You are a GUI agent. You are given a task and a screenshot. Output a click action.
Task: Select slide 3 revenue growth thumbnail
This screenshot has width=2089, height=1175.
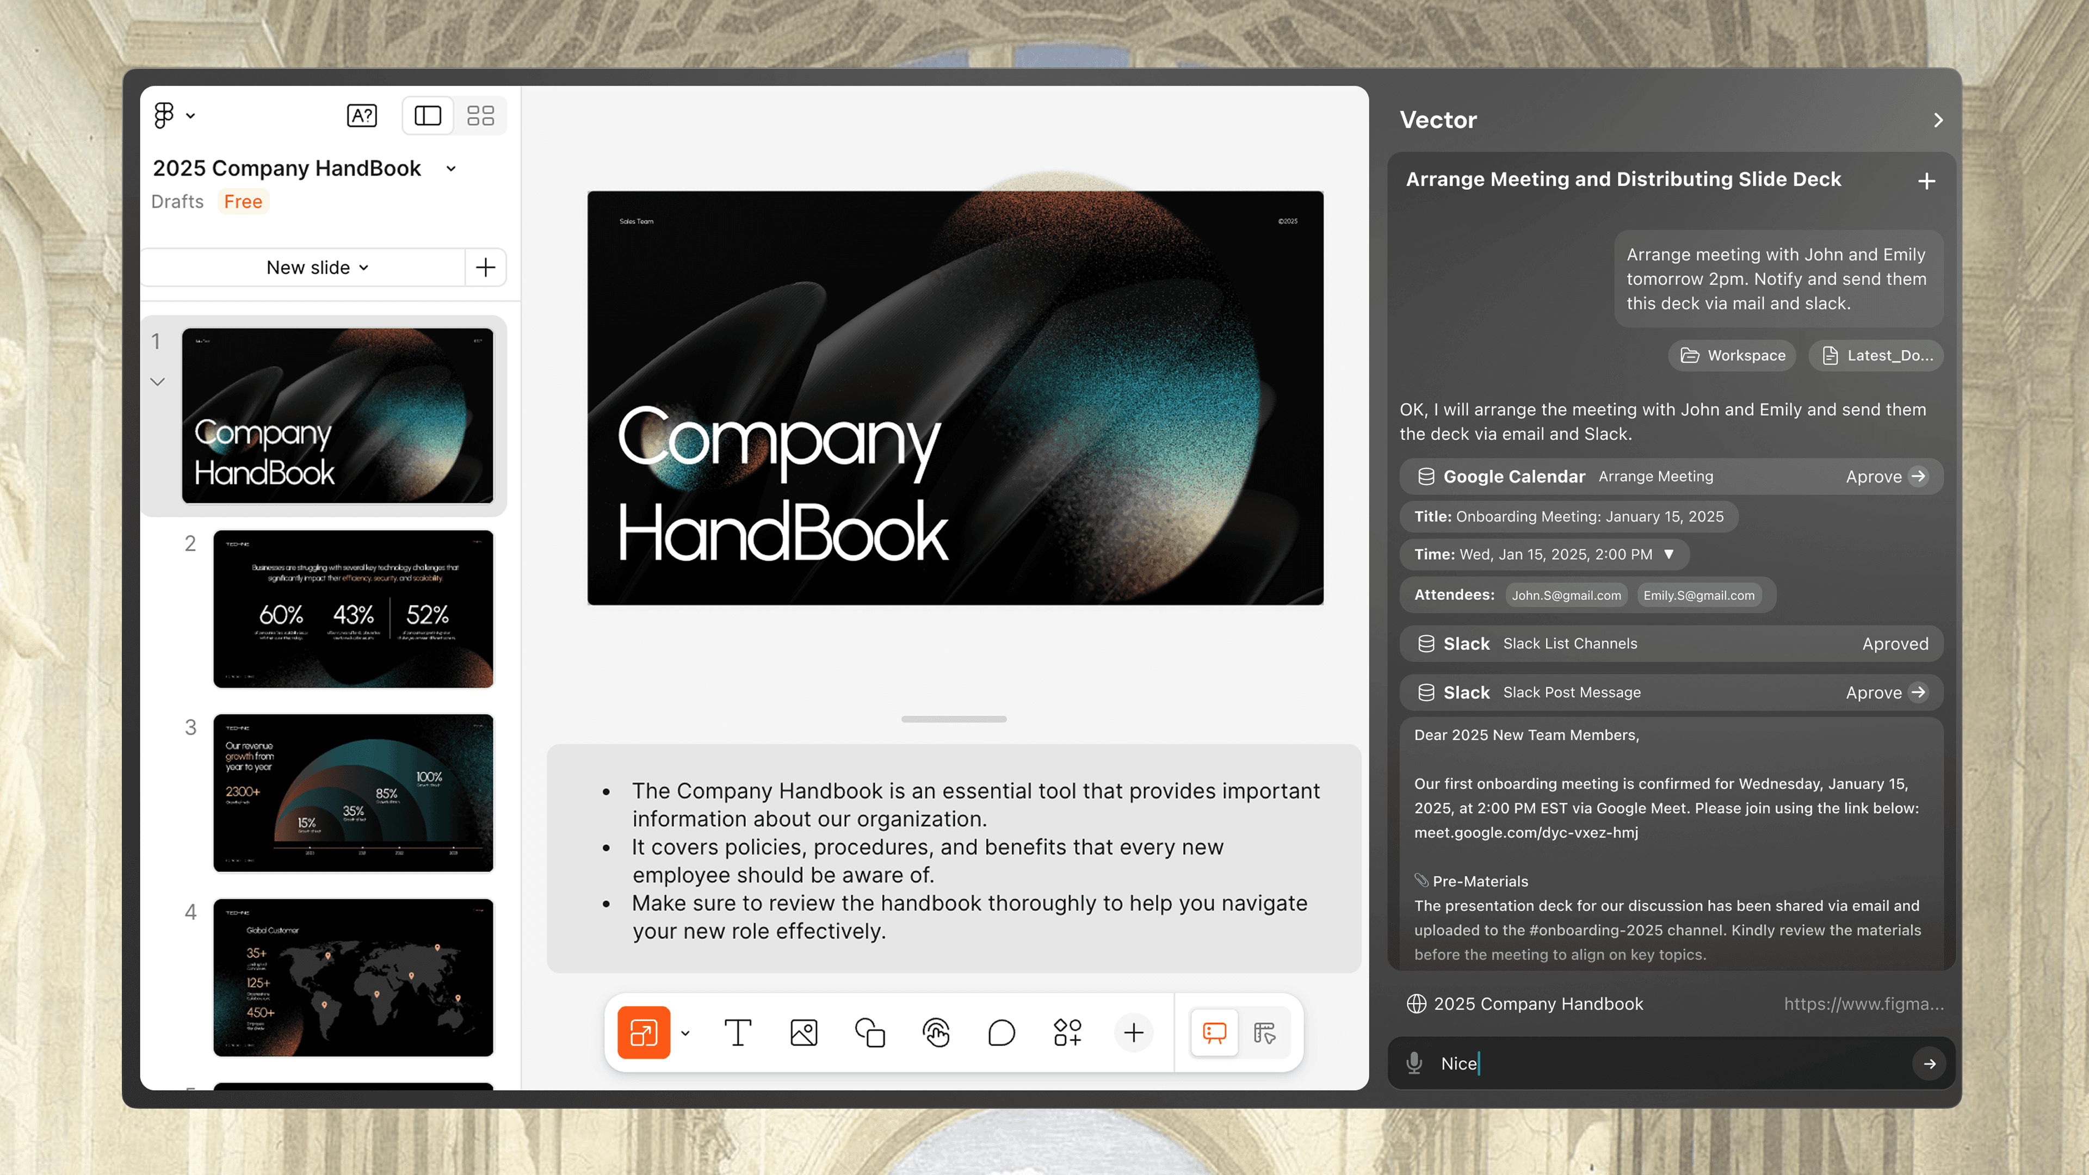(353, 792)
